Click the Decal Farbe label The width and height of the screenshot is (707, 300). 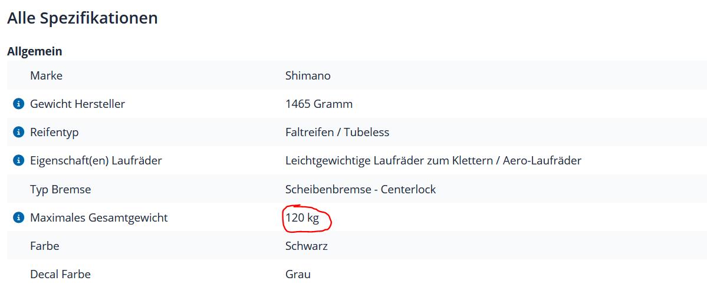pyautogui.click(x=60, y=274)
